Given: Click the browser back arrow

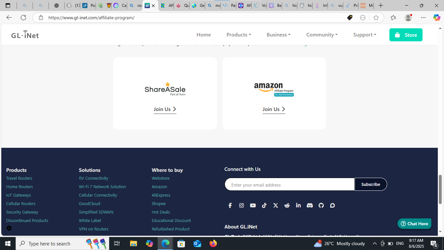Looking at the screenshot, I should click(x=9, y=18).
